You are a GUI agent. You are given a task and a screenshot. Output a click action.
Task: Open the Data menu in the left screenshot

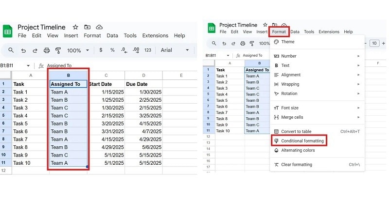point(112,35)
